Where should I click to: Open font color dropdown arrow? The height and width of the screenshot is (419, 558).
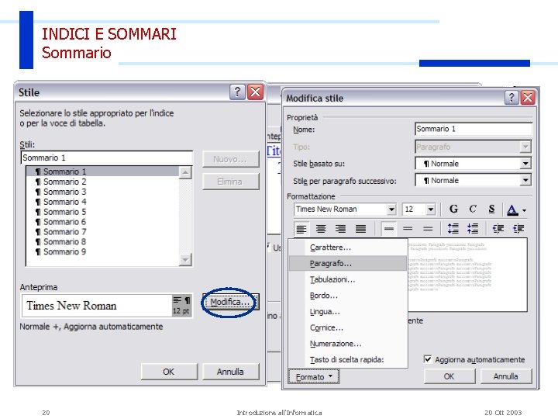click(524, 210)
